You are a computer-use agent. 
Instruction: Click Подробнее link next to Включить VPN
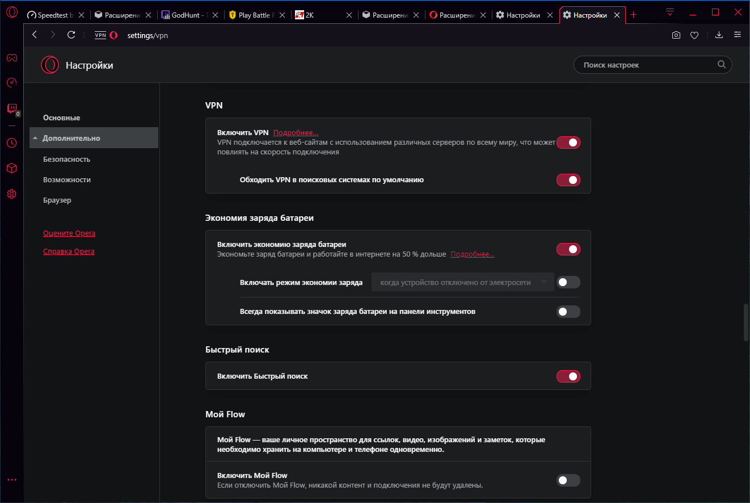296,133
